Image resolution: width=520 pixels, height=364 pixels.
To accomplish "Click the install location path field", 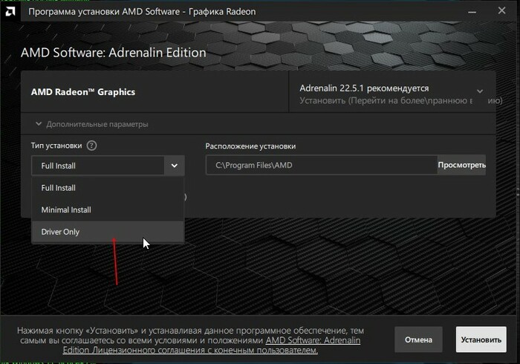I will tap(322, 165).
